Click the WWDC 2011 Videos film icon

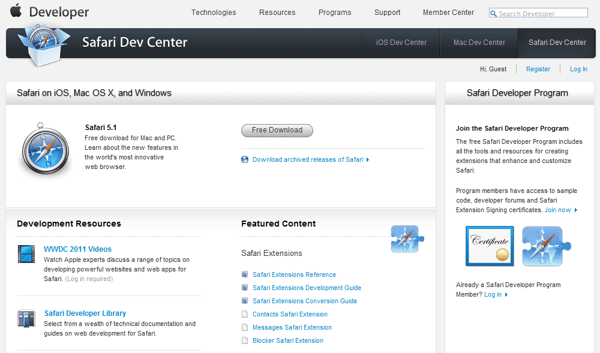point(26,254)
